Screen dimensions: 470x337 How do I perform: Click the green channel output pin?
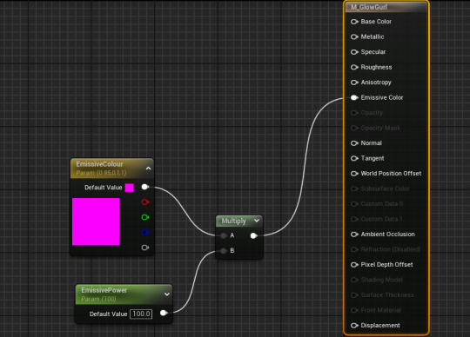(145, 217)
